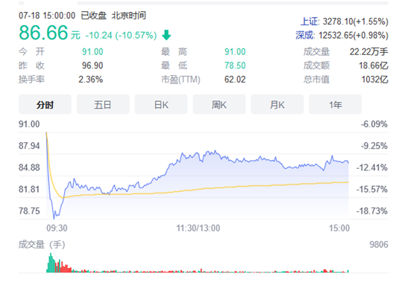
Task: Click the 9806 volume scale value
Action: click(x=379, y=244)
